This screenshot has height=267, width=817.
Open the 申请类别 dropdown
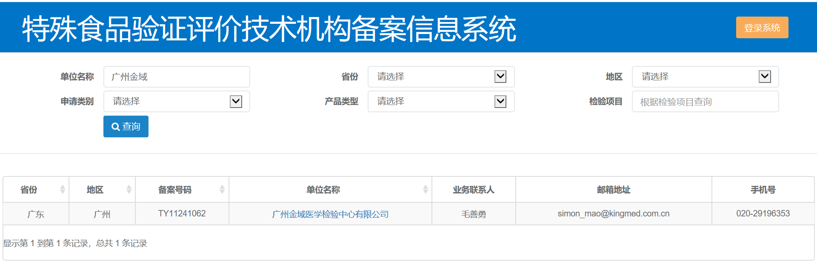pyautogui.click(x=177, y=102)
